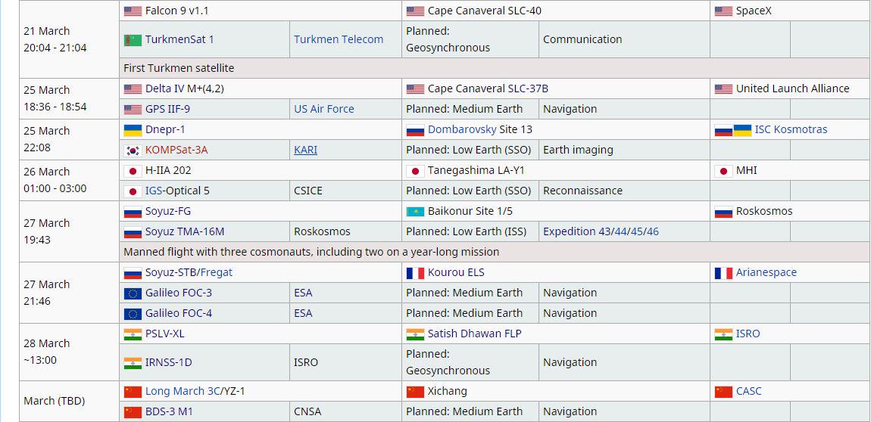Viewport: 871px width, 422px height.
Task: Click the EU flag beside Galileo FOC-4
Action: [x=133, y=314]
